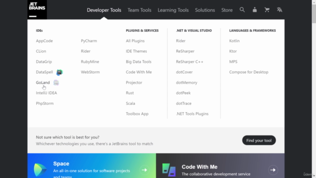Open the account profile icon
The image size is (316, 178).
[255, 10]
